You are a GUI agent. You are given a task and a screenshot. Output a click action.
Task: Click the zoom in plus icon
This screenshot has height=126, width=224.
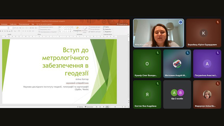tap(123, 107)
